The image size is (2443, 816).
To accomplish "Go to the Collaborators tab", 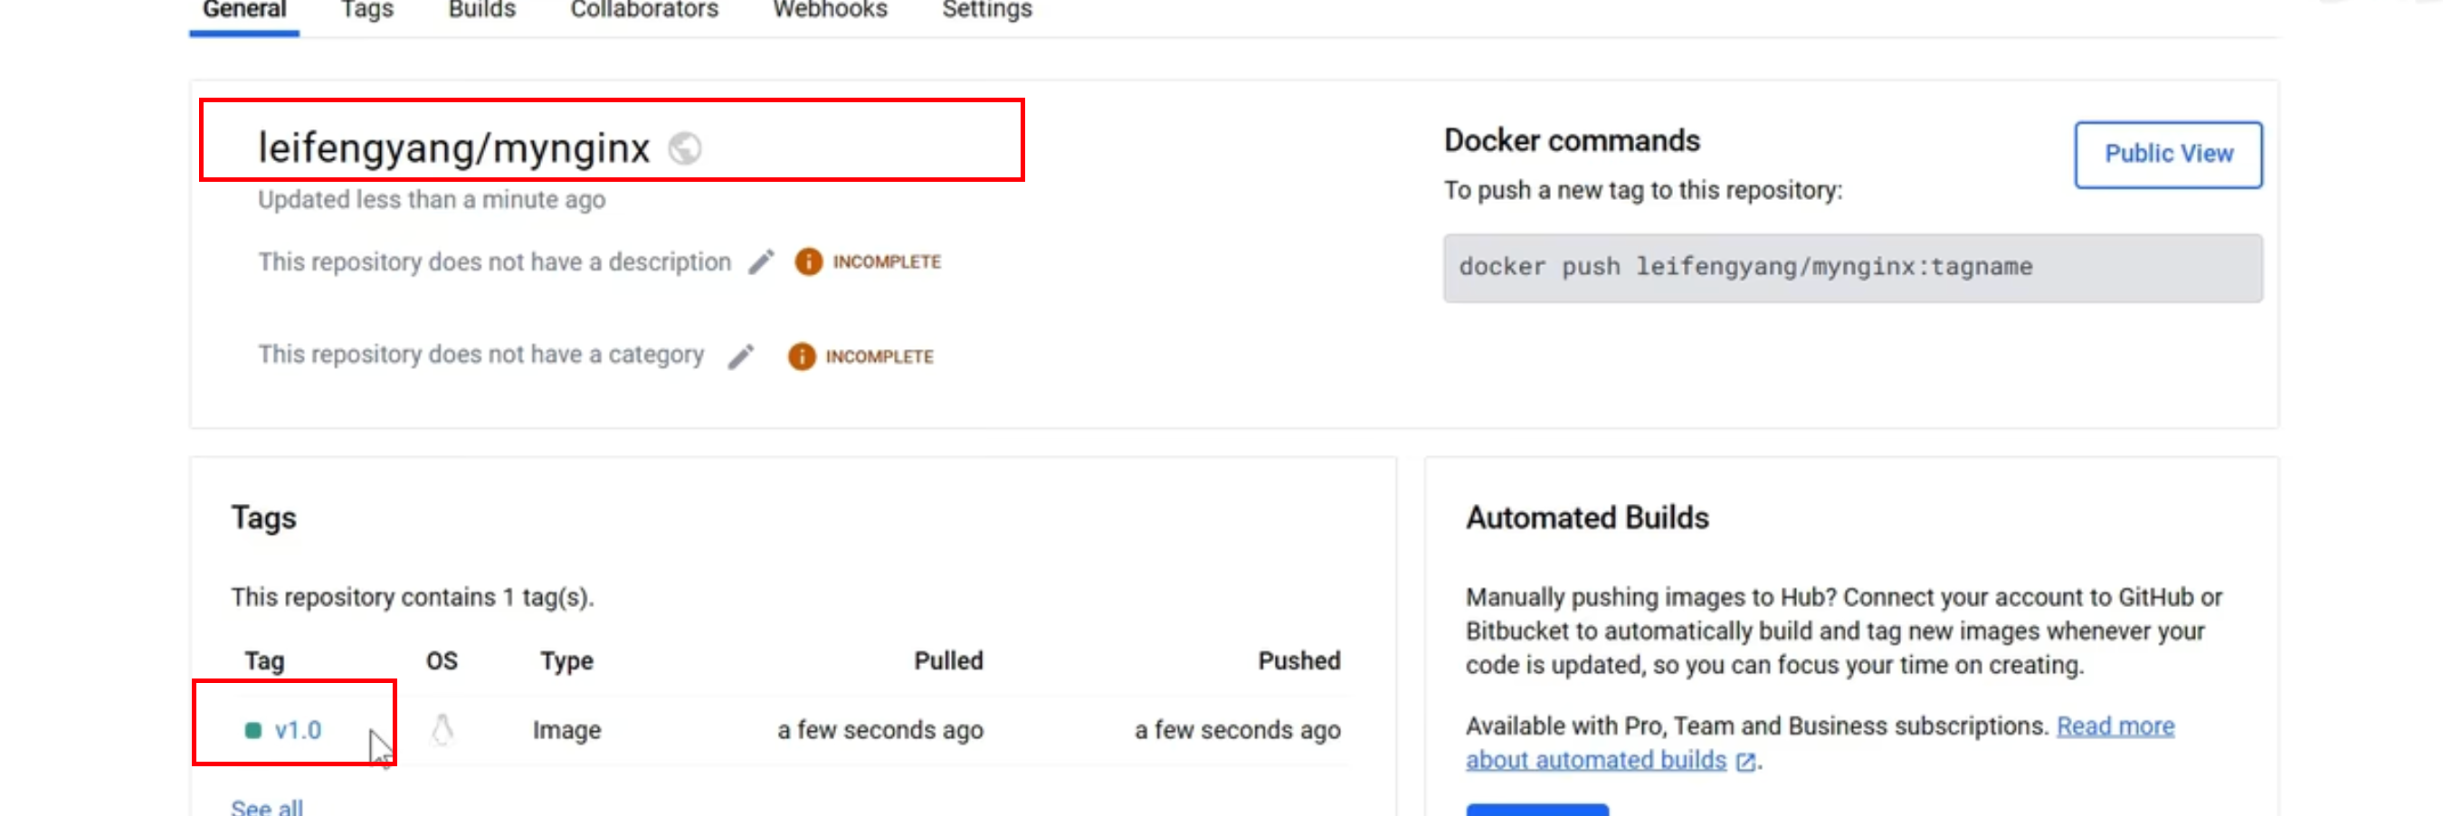I will [644, 11].
